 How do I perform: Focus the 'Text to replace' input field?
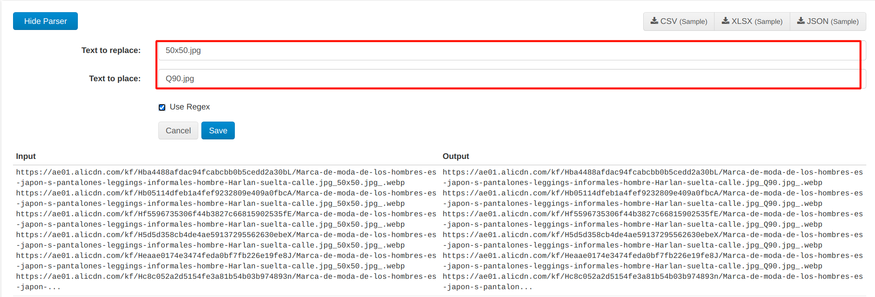click(508, 50)
